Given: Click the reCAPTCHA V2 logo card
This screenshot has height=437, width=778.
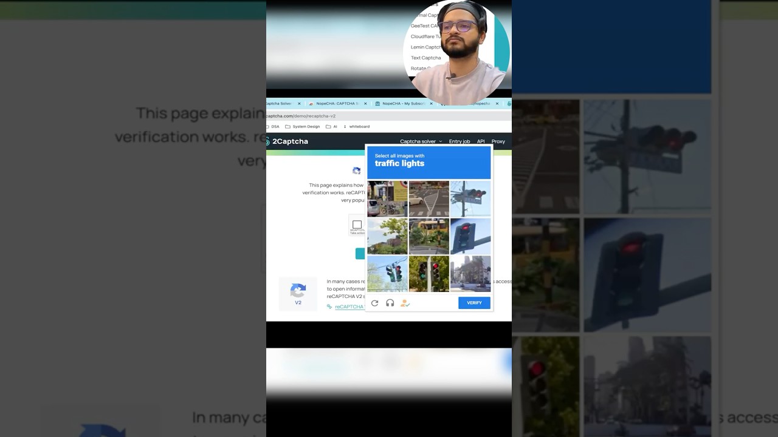Looking at the screenshot, I should pyautogui.click(x=298, y=294).
